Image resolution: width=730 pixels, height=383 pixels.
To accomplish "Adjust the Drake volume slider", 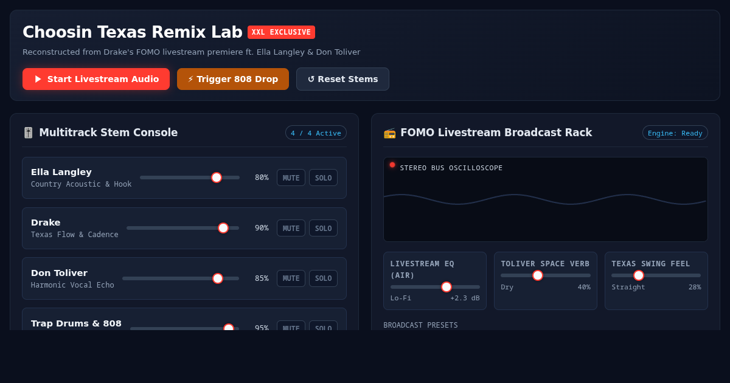I will click(182, 228).
